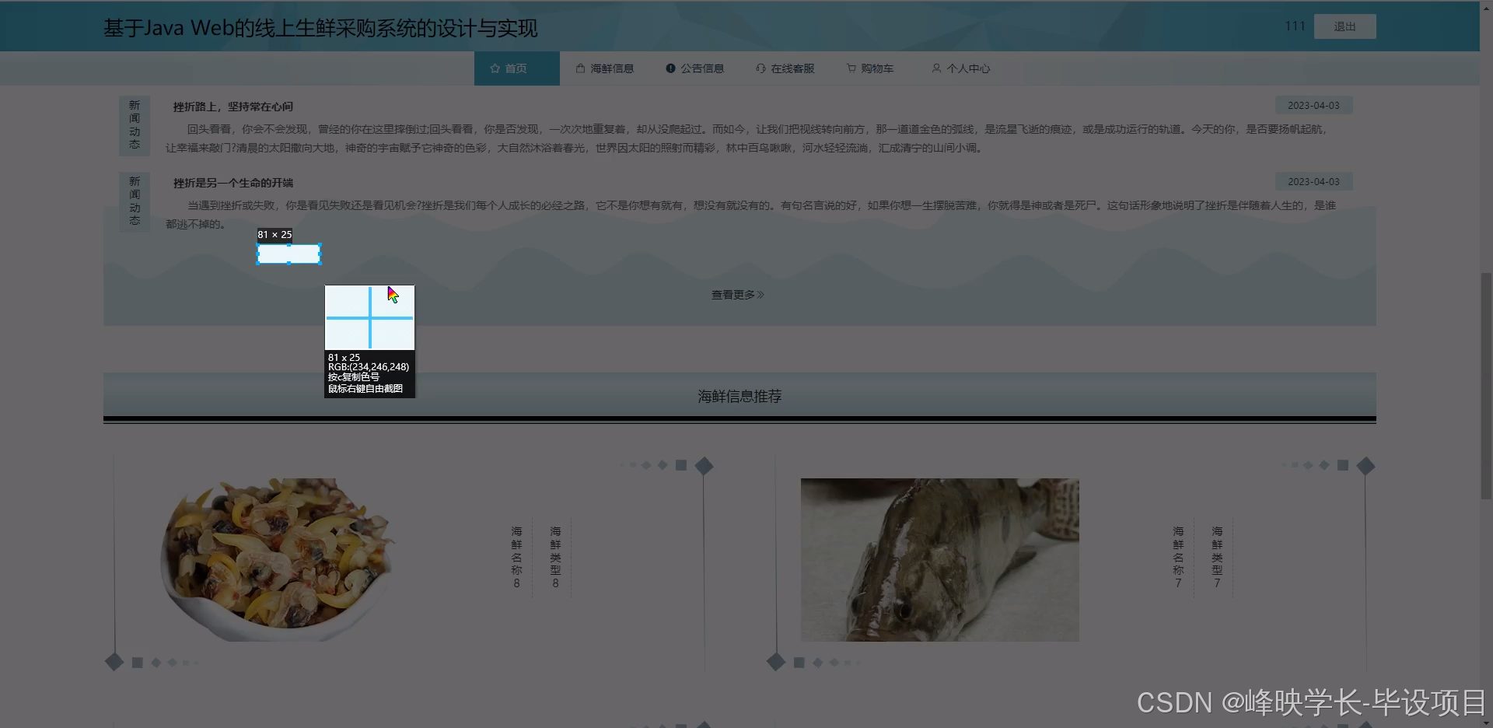Click the fish icon next to 海鲜信息
Image resolution: width=1493 pixels, height=728 pixels.
click(x=580, y=68)
